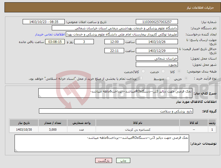Click the deadline time field 12:00
The image size is (221, 168).
pos(114,42)
